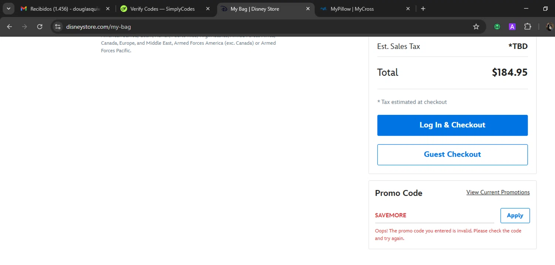Click the Est. Sales Tax label
Screen dimensions: 555x265
(398, 46)
